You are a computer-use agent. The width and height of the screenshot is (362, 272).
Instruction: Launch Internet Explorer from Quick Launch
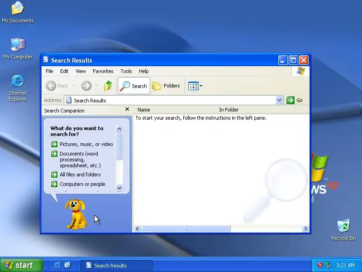57,265
